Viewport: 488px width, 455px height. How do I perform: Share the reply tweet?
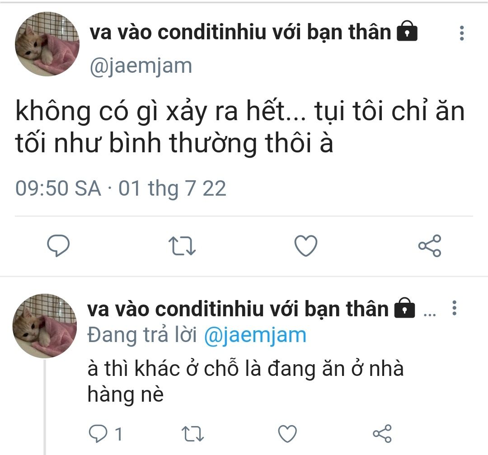382,433
